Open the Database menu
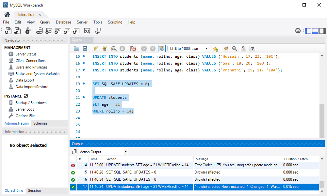Image resolution: width=327 pixels, height=196 pixels. (x=63, y=22)
